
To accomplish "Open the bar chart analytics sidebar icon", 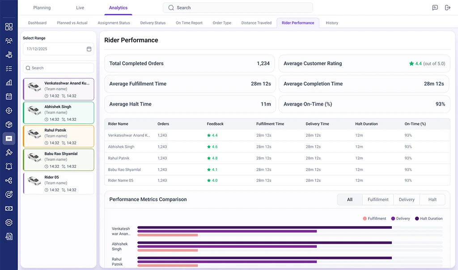I will point(9,83).
